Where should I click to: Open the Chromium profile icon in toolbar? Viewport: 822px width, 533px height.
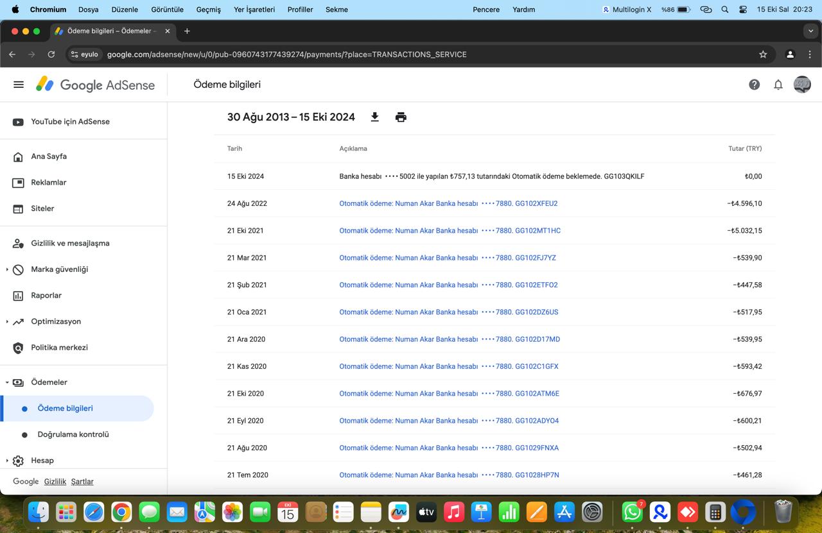tap(790, 55)
